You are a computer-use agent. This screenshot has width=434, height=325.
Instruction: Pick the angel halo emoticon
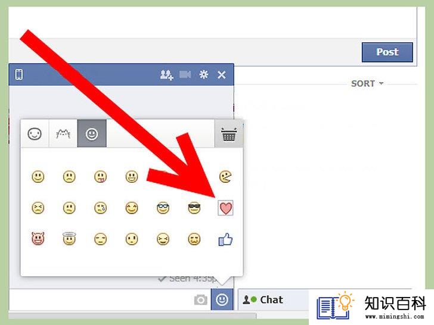pyautogui.click(x=69, y=239)
